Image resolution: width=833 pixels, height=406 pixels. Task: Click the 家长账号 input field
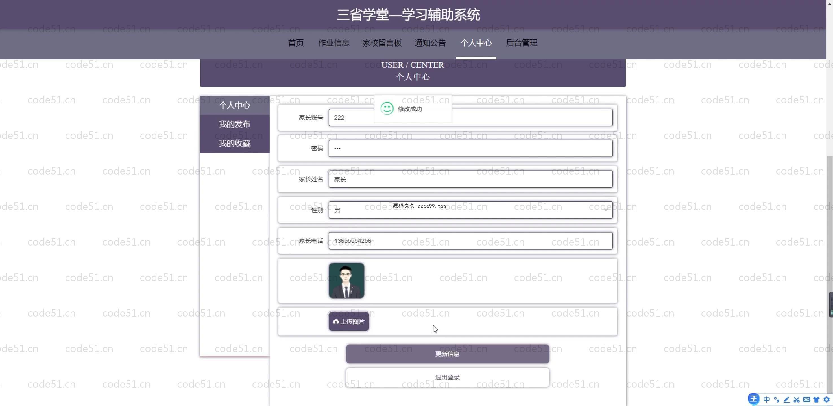point(470,118)
